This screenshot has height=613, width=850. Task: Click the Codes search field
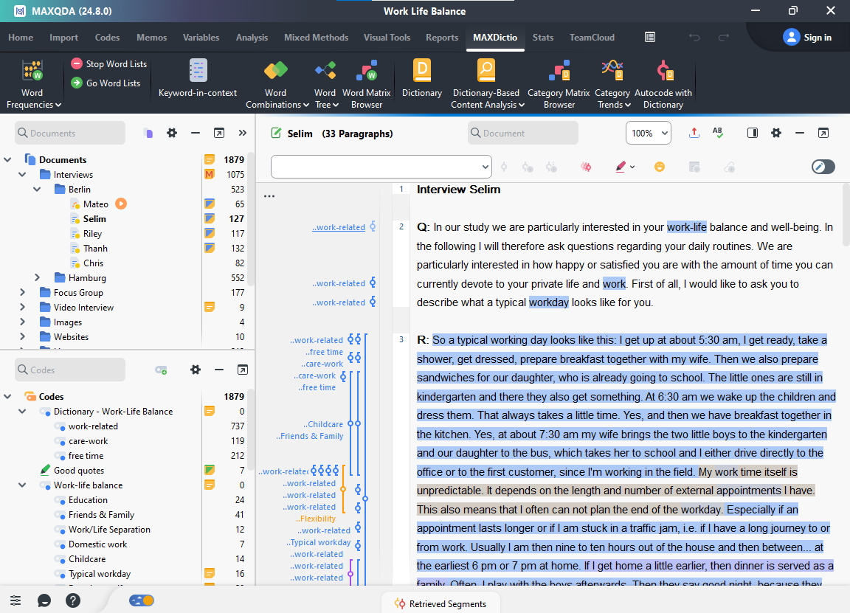pyautogui.click(x=70, y=370)
